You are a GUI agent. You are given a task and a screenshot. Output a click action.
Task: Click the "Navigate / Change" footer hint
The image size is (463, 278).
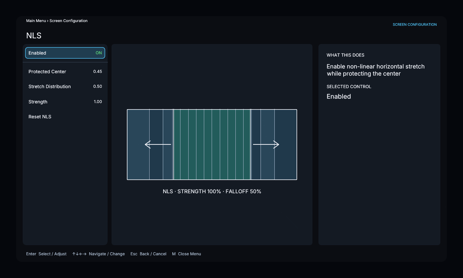(98, 254)
